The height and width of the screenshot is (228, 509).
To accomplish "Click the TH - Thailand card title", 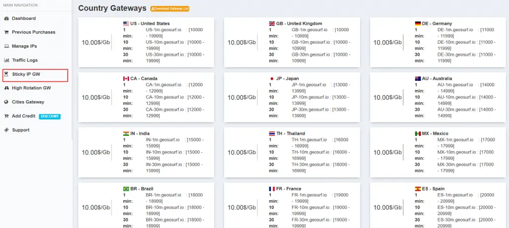I will (290, 134).
